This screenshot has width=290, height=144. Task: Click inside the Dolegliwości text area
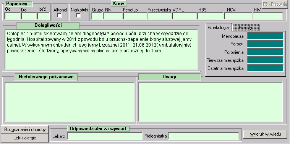point(101,49)
